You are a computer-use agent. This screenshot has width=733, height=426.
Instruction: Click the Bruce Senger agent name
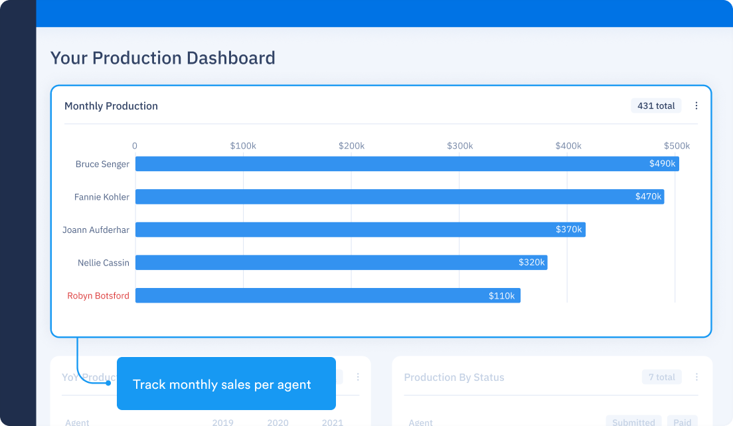click(102, 165)
